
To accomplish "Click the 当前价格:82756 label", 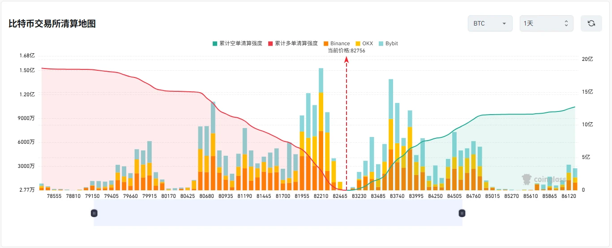I will [x=347, y=51].
